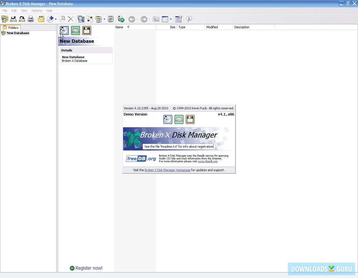
Task: Click the Info toolbar icon
Action: pos(189,19)
